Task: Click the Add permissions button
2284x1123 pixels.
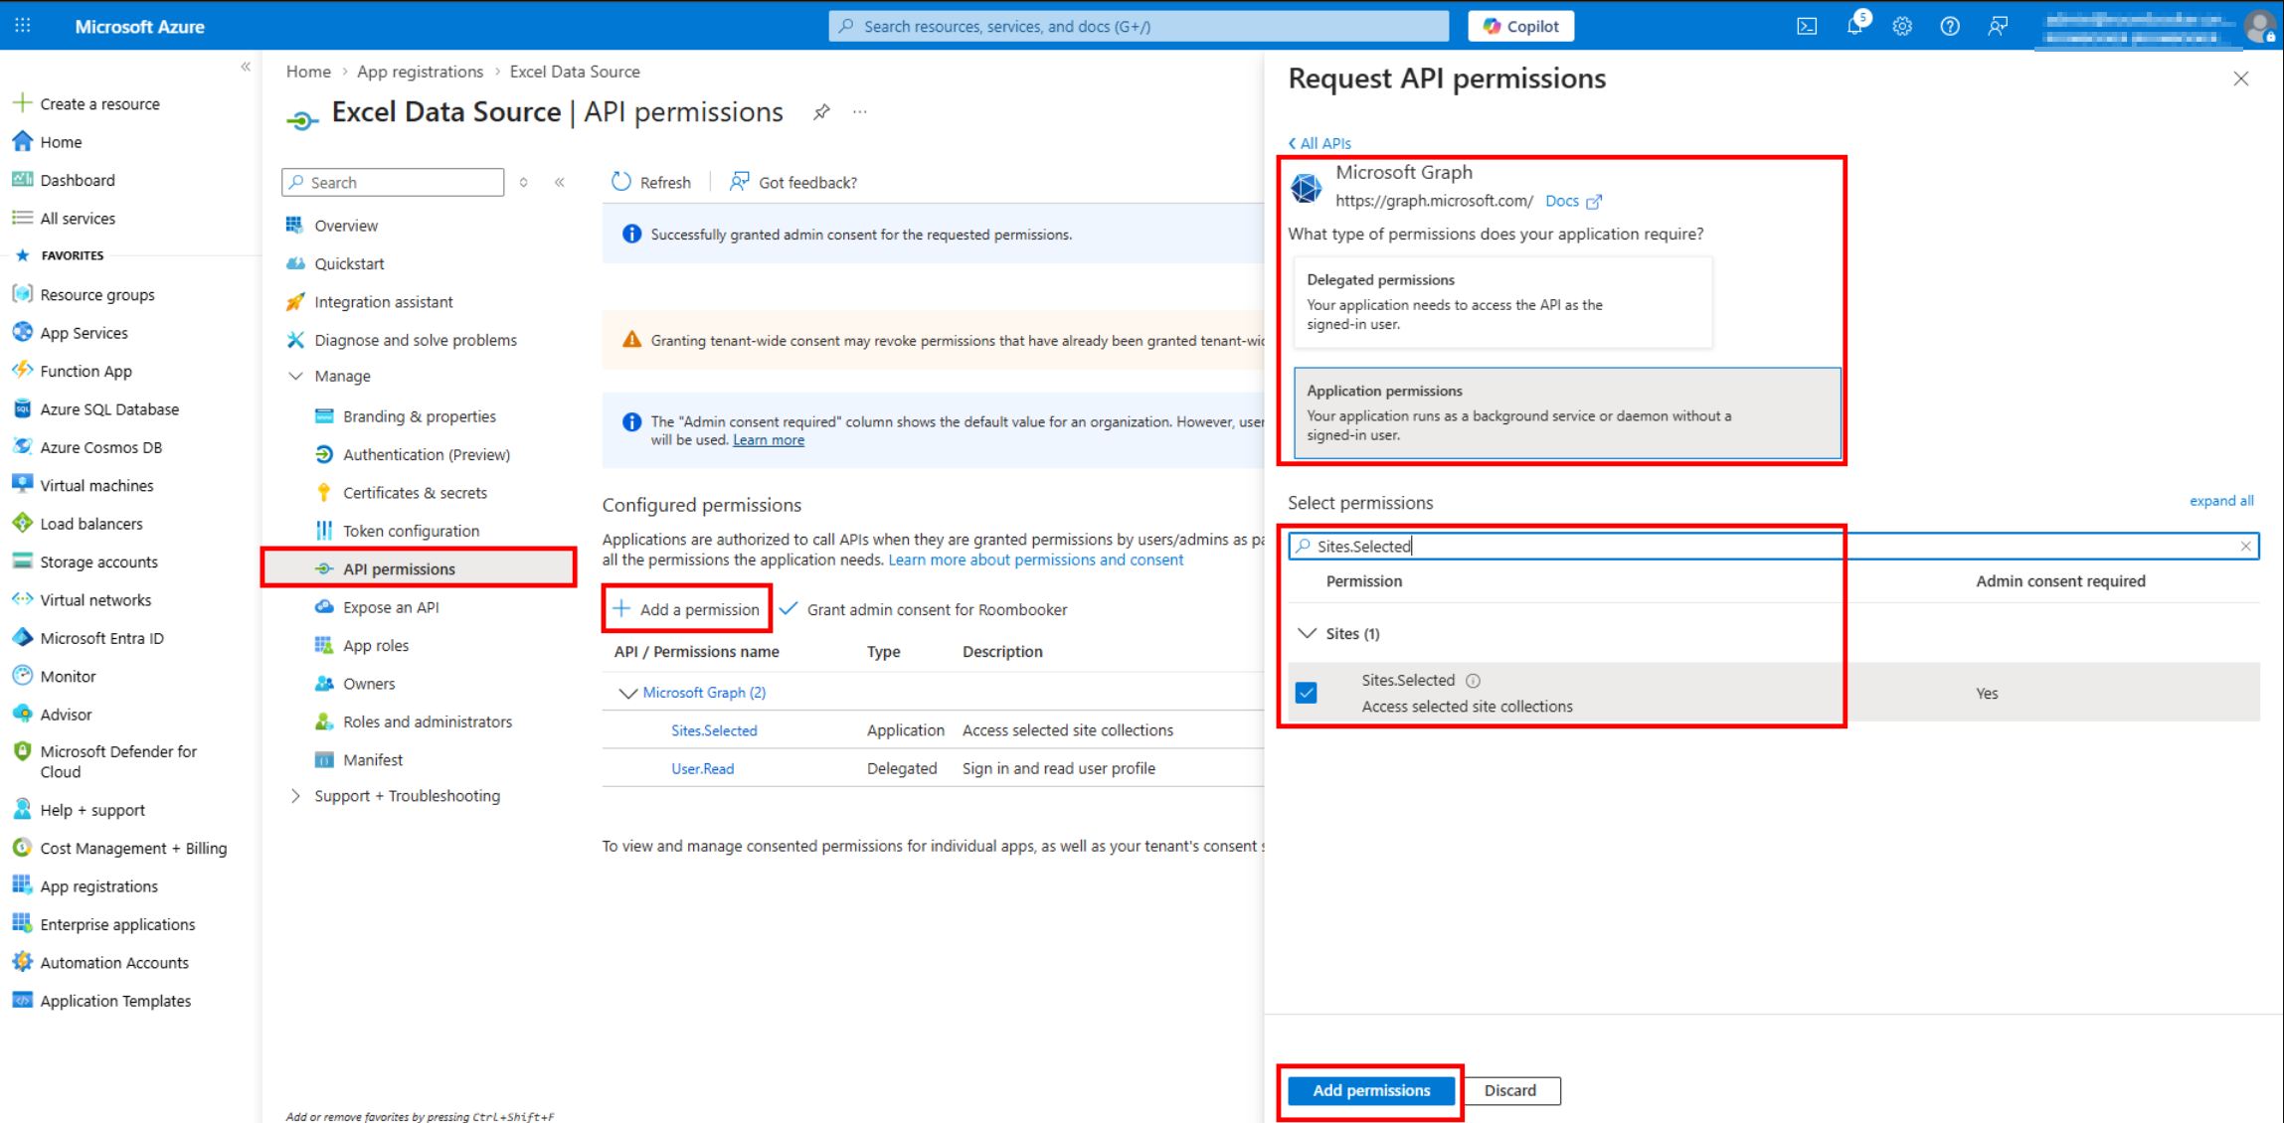Action: 1370,1090
